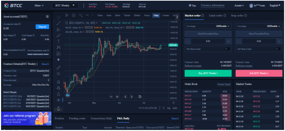This screenshot has height=131, width=285.
Task: Click the asset account list icon
Action: point(47,16)
